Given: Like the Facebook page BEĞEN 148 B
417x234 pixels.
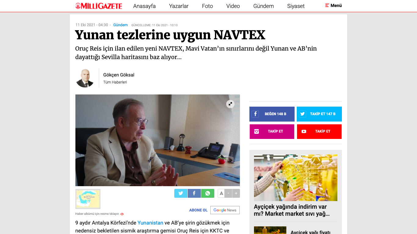Looking at the screenshot, I should click(x=272, y=114).
